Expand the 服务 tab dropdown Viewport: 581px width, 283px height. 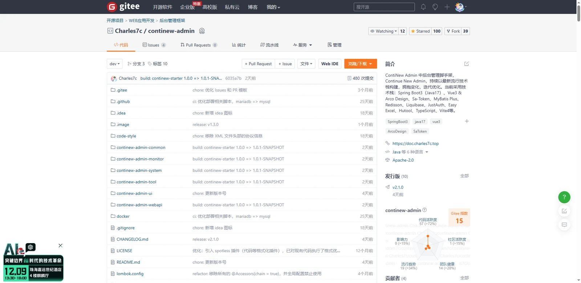(x=302, y=45)
